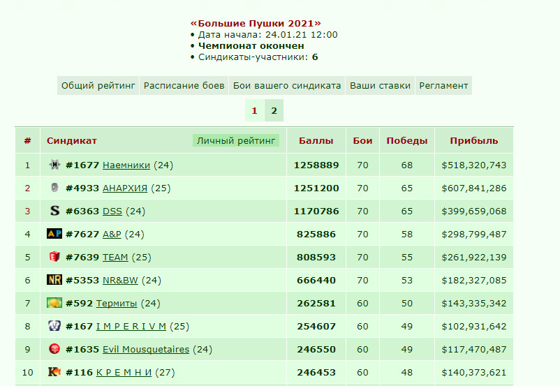
Task: Click the points value 825886
Action: tap(316, 235)
